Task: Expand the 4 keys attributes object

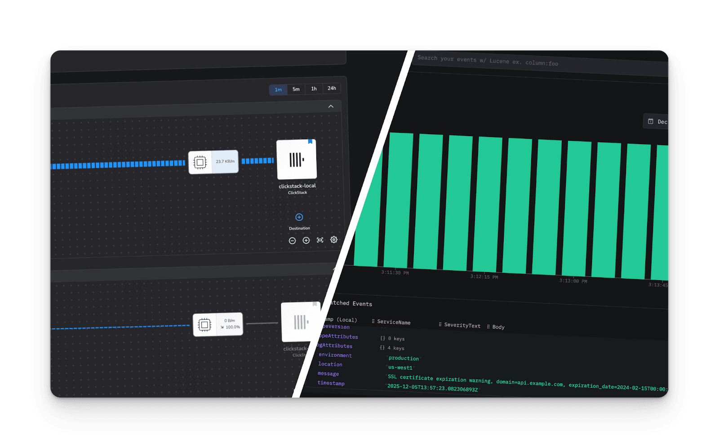Action: click(382, 347)
